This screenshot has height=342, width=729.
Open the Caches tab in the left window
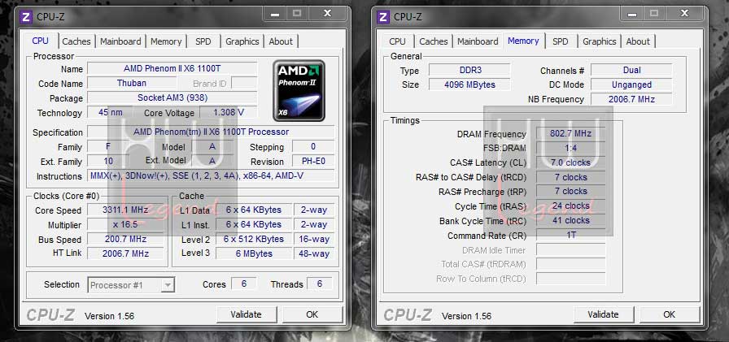[76, 41]
